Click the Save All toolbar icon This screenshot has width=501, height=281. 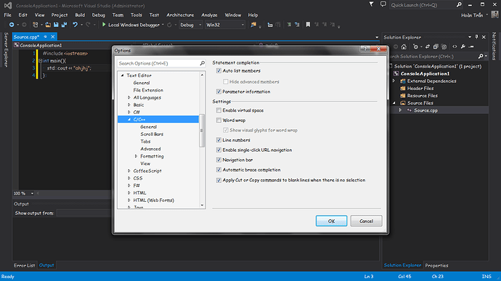(64, 25)
